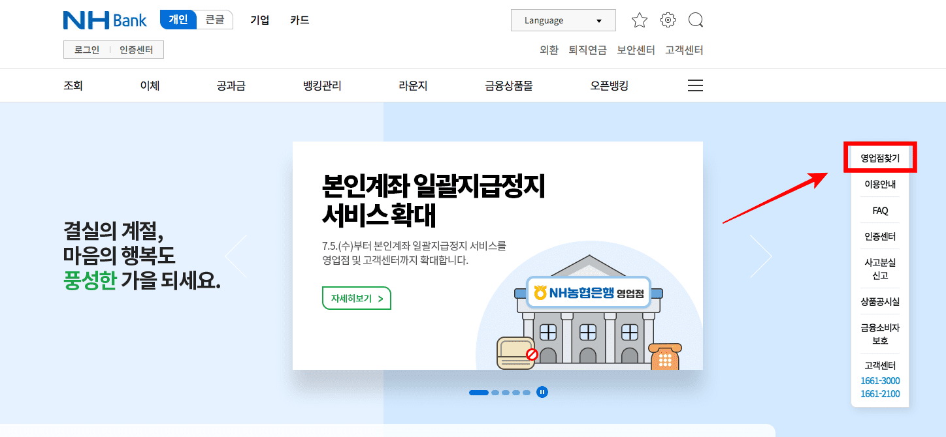Image resolution: width=946 pixels, height=437 pixels.
Task: Open the 금융상품몰 menu
Action: (x=509, y=85)
